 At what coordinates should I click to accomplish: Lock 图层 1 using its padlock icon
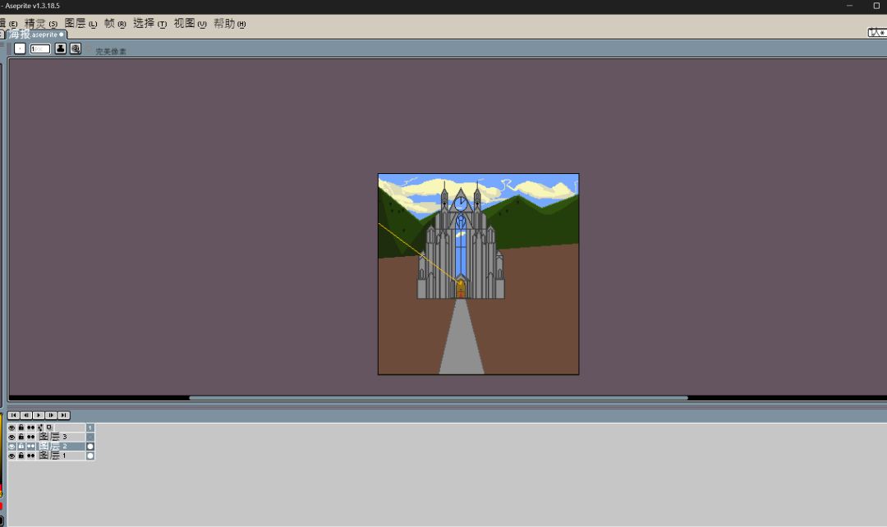(21, 456)
